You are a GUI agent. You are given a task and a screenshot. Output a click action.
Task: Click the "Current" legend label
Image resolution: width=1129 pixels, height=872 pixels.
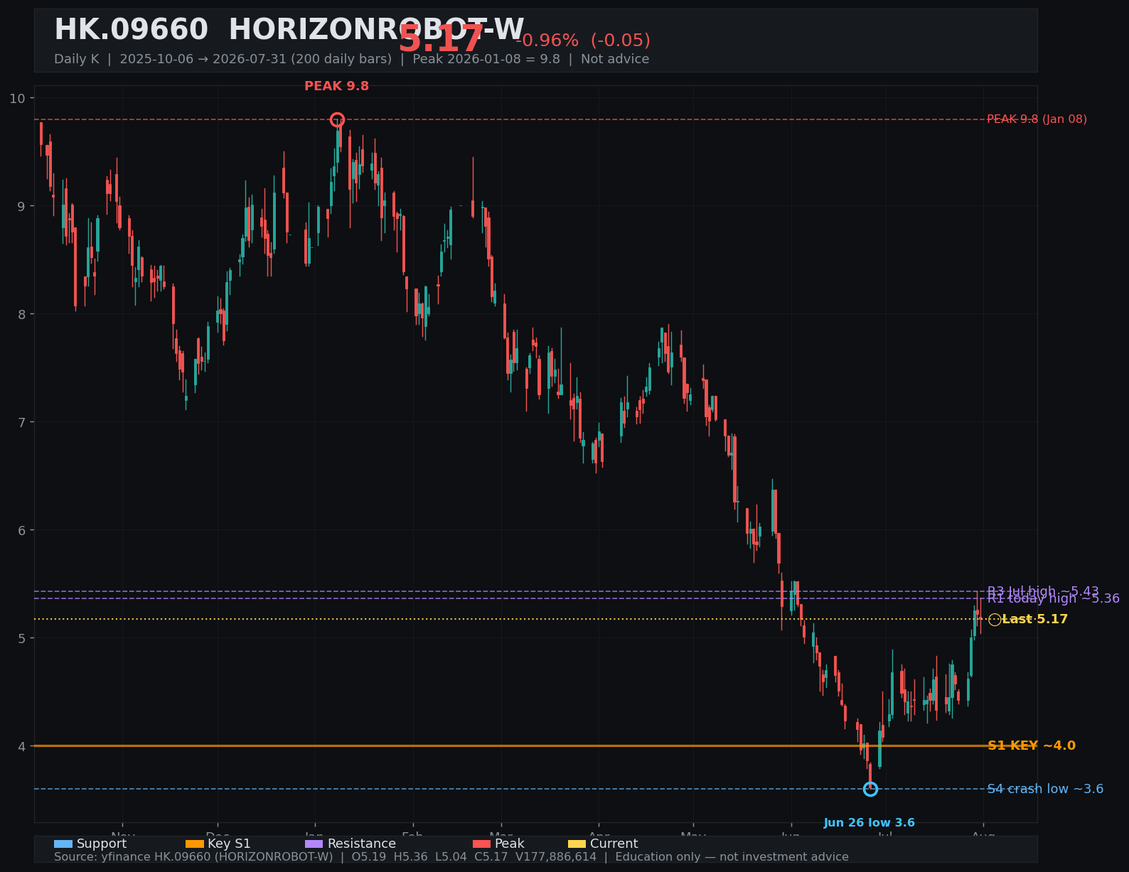pyautogui.click(x=614, y=844)
